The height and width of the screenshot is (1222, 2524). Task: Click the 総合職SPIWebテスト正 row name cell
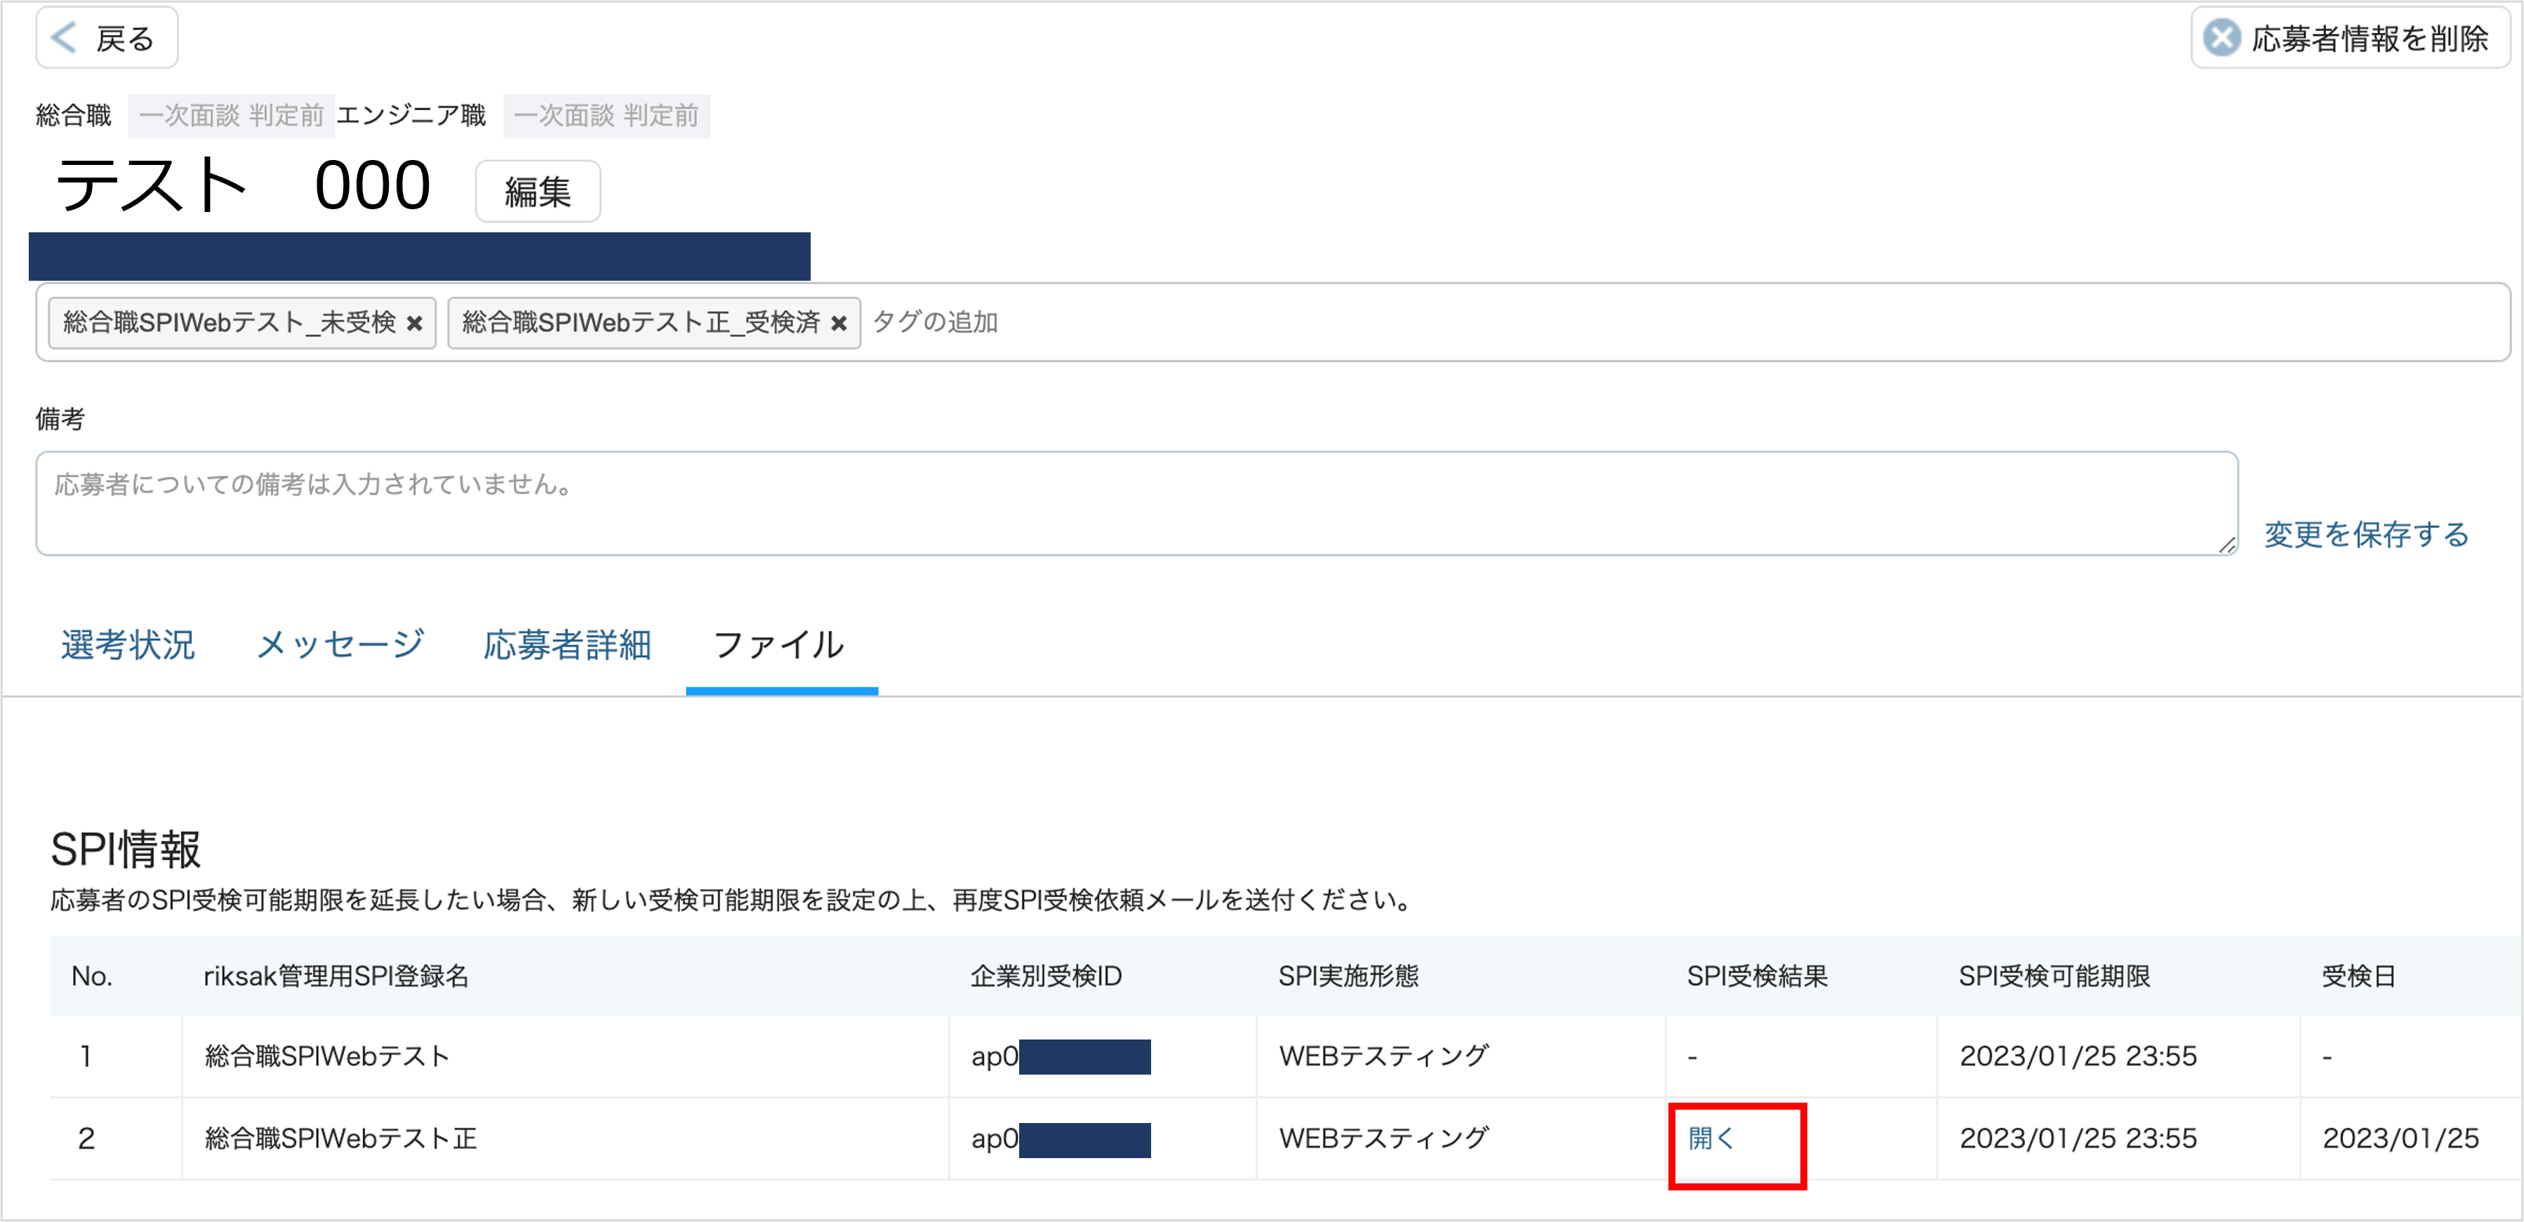tap(341, 1138)
